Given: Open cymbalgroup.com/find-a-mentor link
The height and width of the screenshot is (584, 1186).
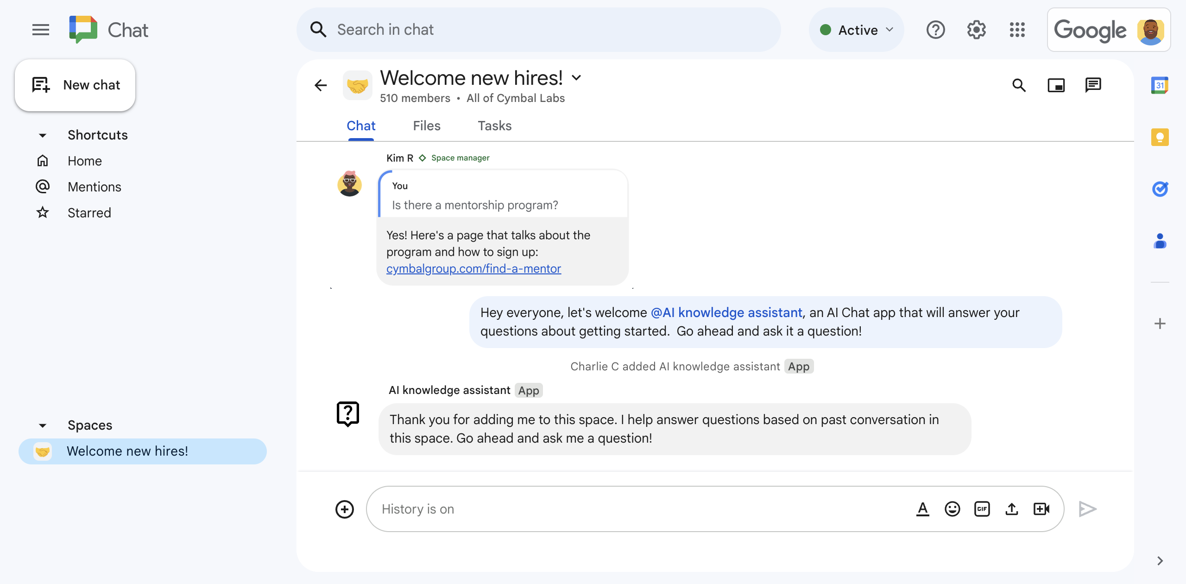Looking at the screenshot, I should coord(473,268).
